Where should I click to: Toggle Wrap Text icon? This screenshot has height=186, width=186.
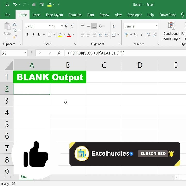coord(114,26)
